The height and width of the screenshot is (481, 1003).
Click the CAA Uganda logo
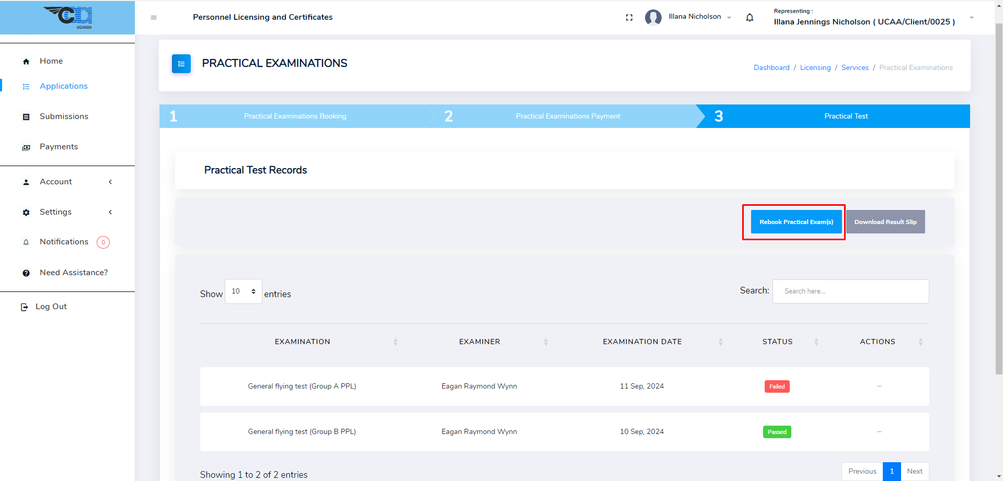(x=68, y=17)
